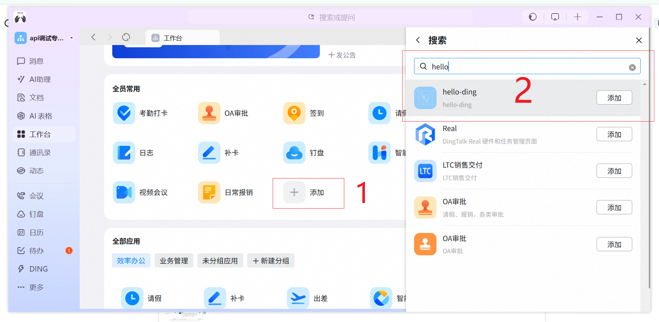Add the last OA审批 result
The height and width of the screenshot is (322, 659).
tap(614, 244)
